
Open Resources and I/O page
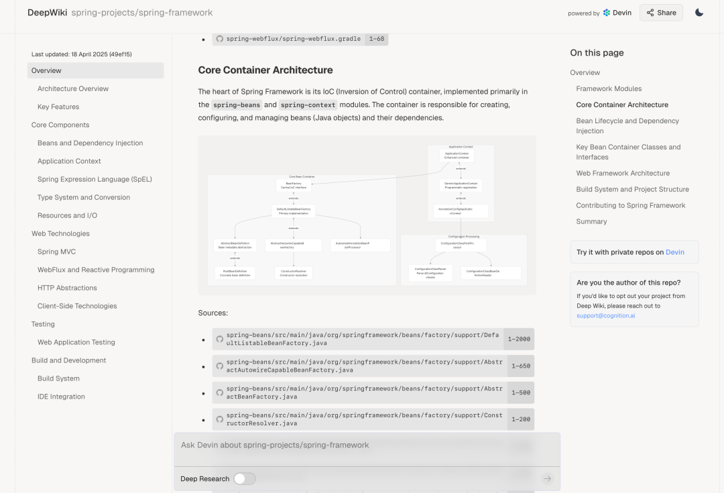tap(67, 216)
